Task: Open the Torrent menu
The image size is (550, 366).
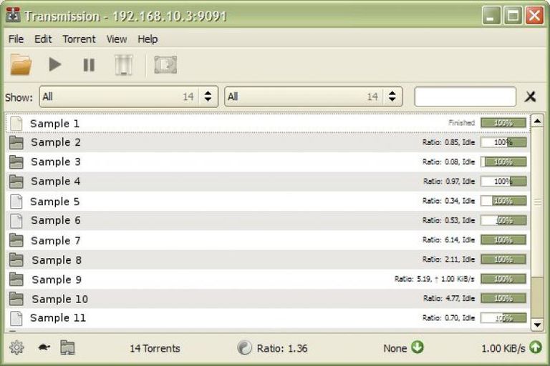Action: (x=79, y=39)
